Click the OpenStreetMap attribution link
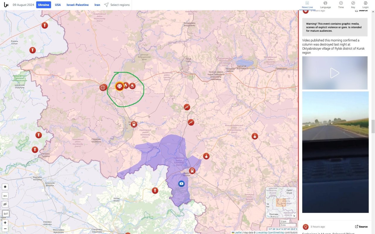This screenshot has width=375, height=234. point(276,233)
